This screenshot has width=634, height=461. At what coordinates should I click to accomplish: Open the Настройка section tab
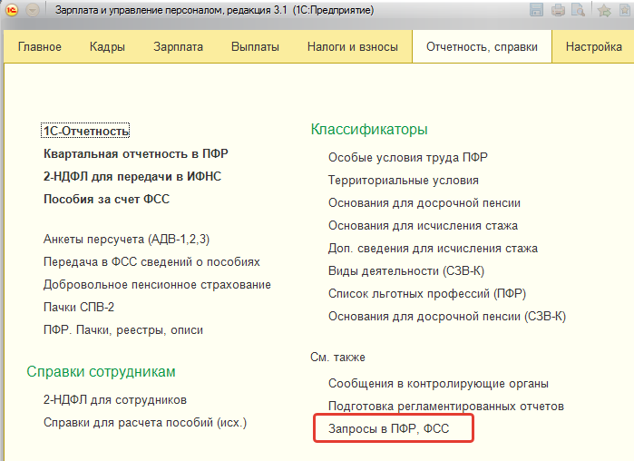click(593, 47)
